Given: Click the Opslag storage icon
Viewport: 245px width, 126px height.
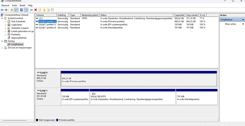Looking at the screenshot, I should (x=6, y=41).
